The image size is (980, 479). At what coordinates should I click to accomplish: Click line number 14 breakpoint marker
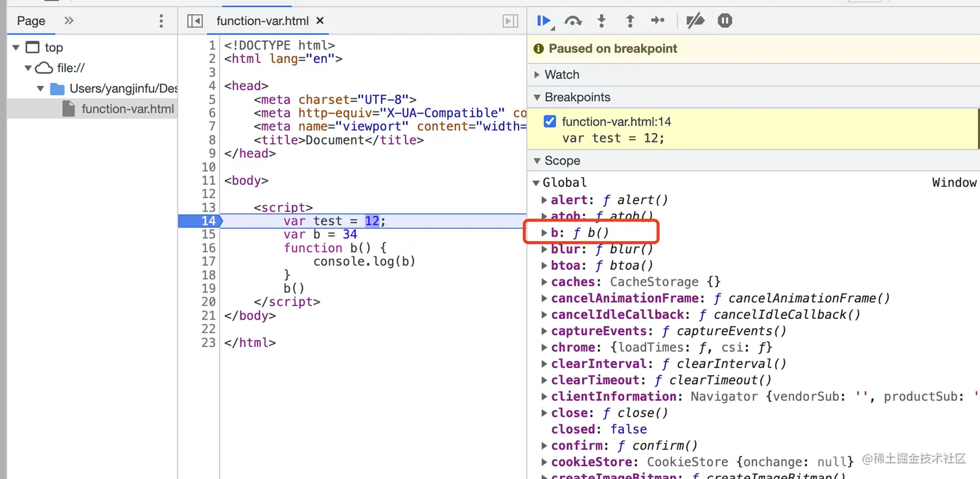pos(200,221)
